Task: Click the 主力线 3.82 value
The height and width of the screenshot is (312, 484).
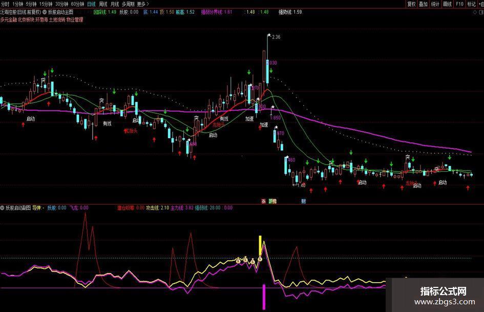Action: 182,208
